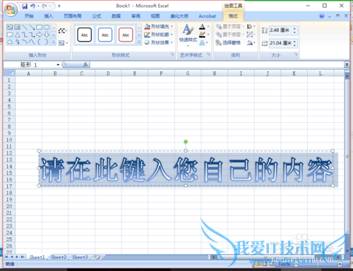Switch to the Acrobat tab
This screenshot has height=271, width=353.
click(207, 16)
